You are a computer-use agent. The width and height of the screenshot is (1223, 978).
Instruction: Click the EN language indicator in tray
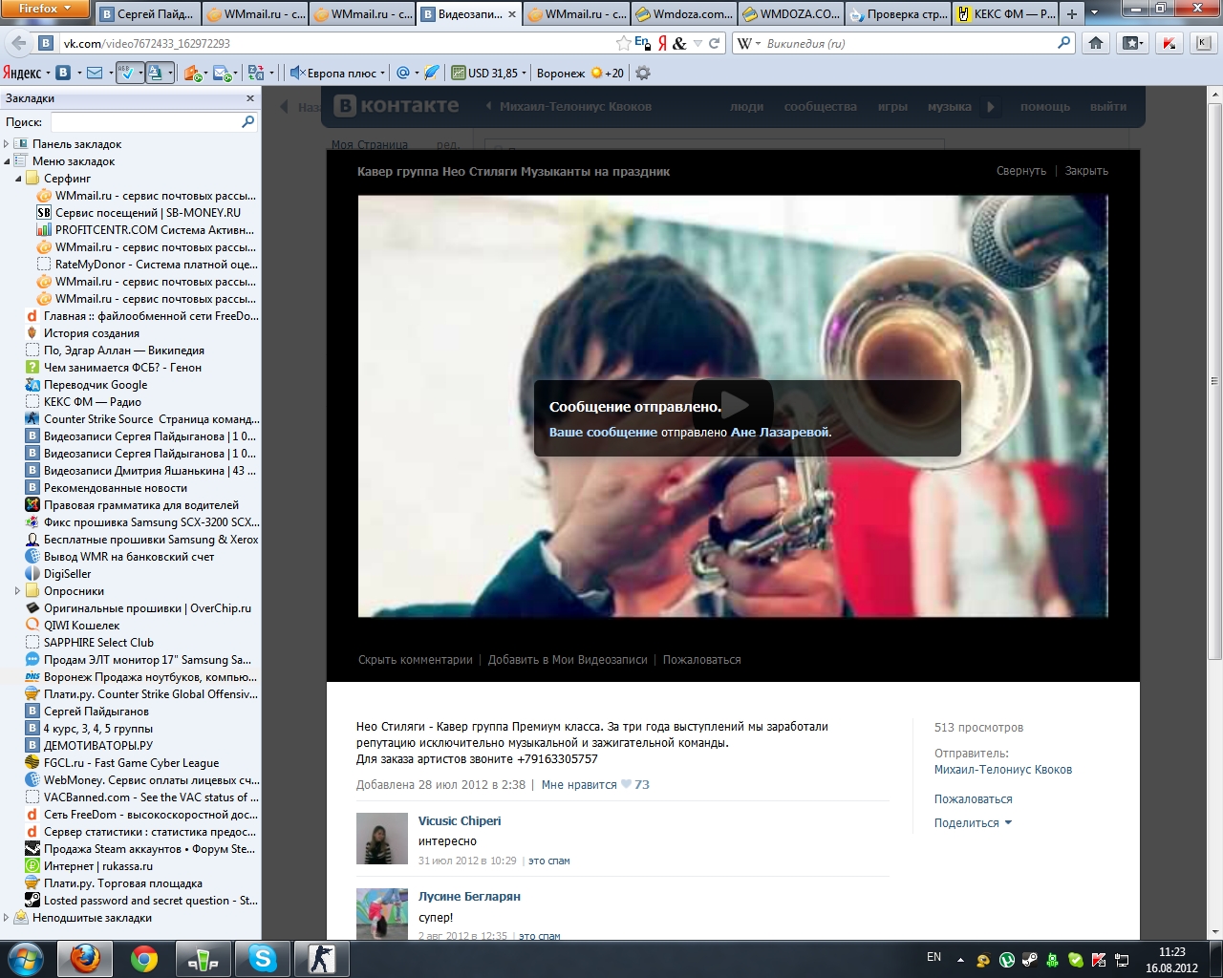click(933, 957)
